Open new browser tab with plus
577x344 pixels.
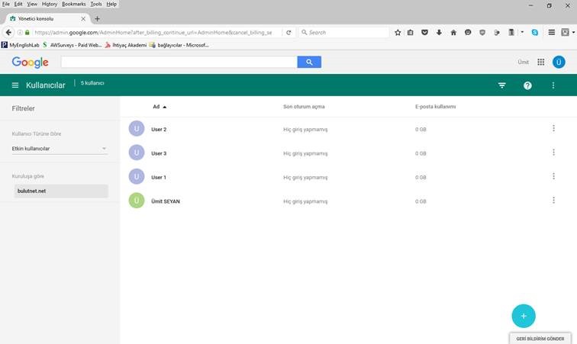click(97, 19)
